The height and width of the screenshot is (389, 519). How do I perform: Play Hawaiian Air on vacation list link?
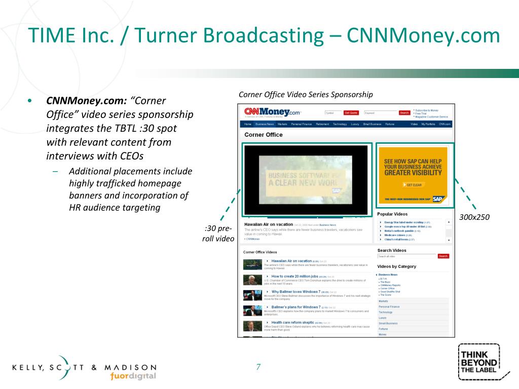(291, 261)
